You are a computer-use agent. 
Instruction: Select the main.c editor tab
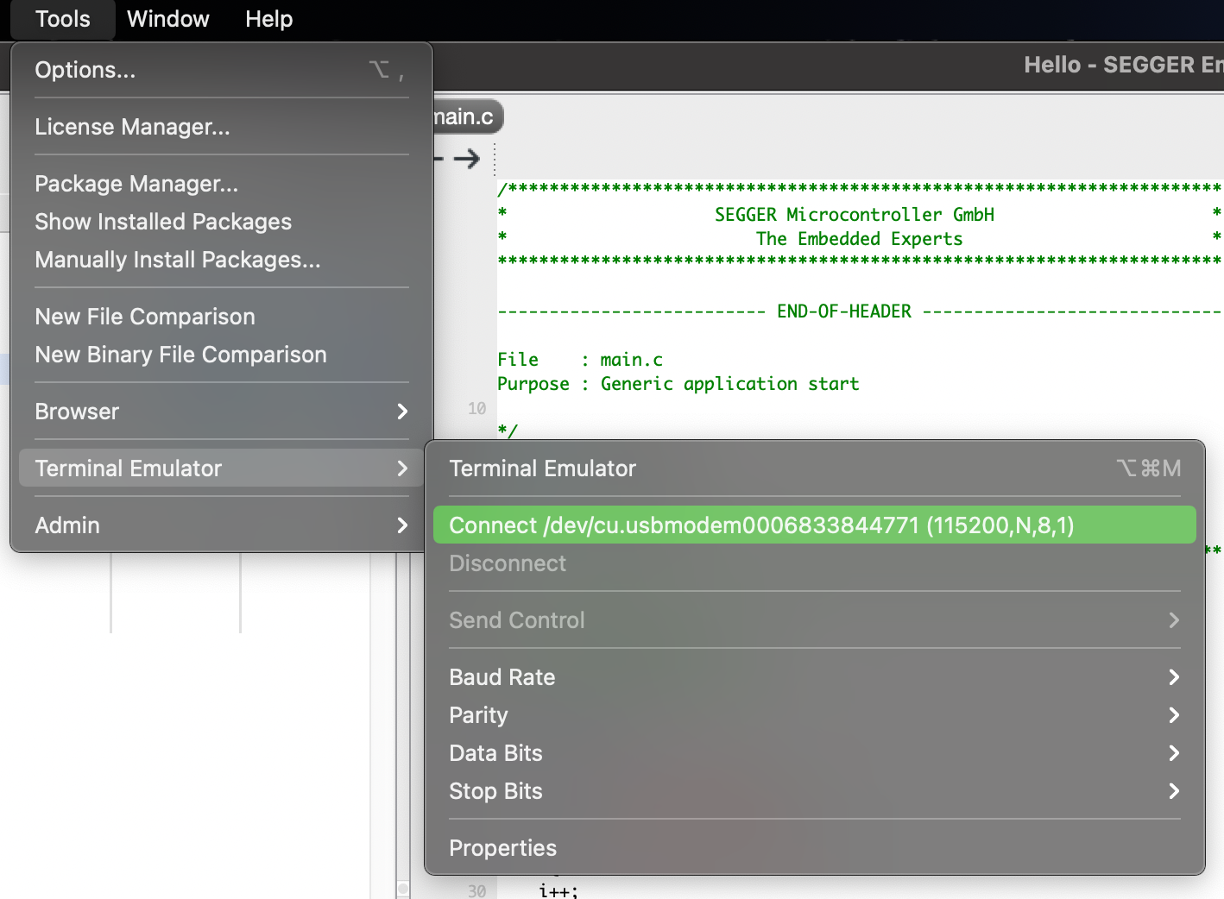coord(463,116)
